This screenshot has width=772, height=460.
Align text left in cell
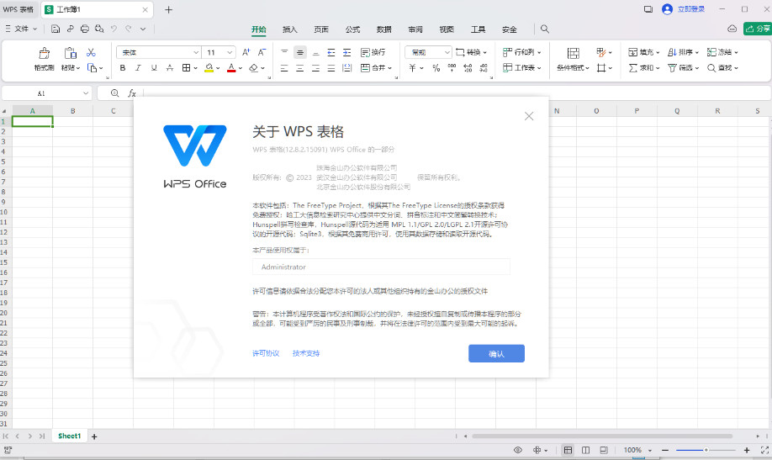pyautogui.click(x=284, y=68)
